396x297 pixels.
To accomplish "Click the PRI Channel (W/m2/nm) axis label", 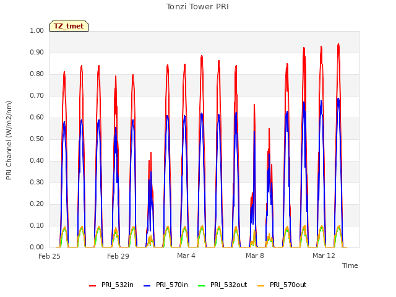I will click(x=9, y=140).
